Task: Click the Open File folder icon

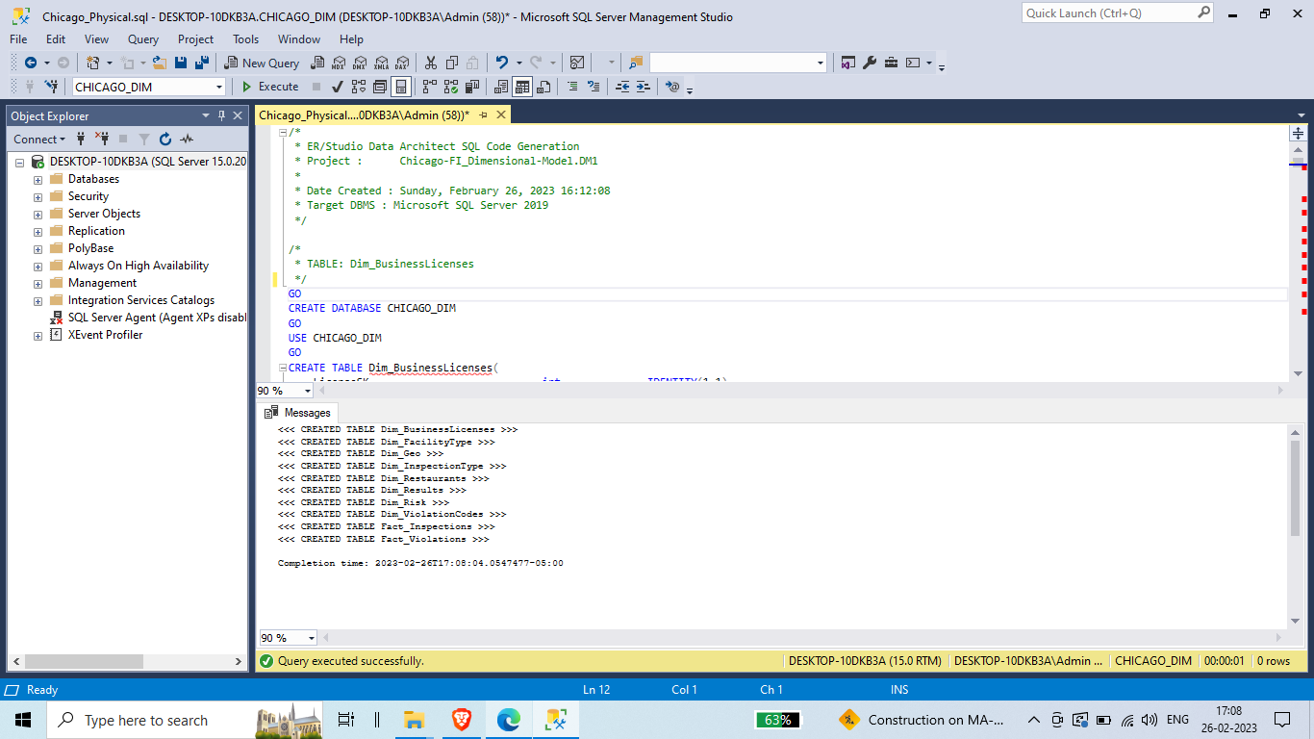Action: (x=159, y=63)
